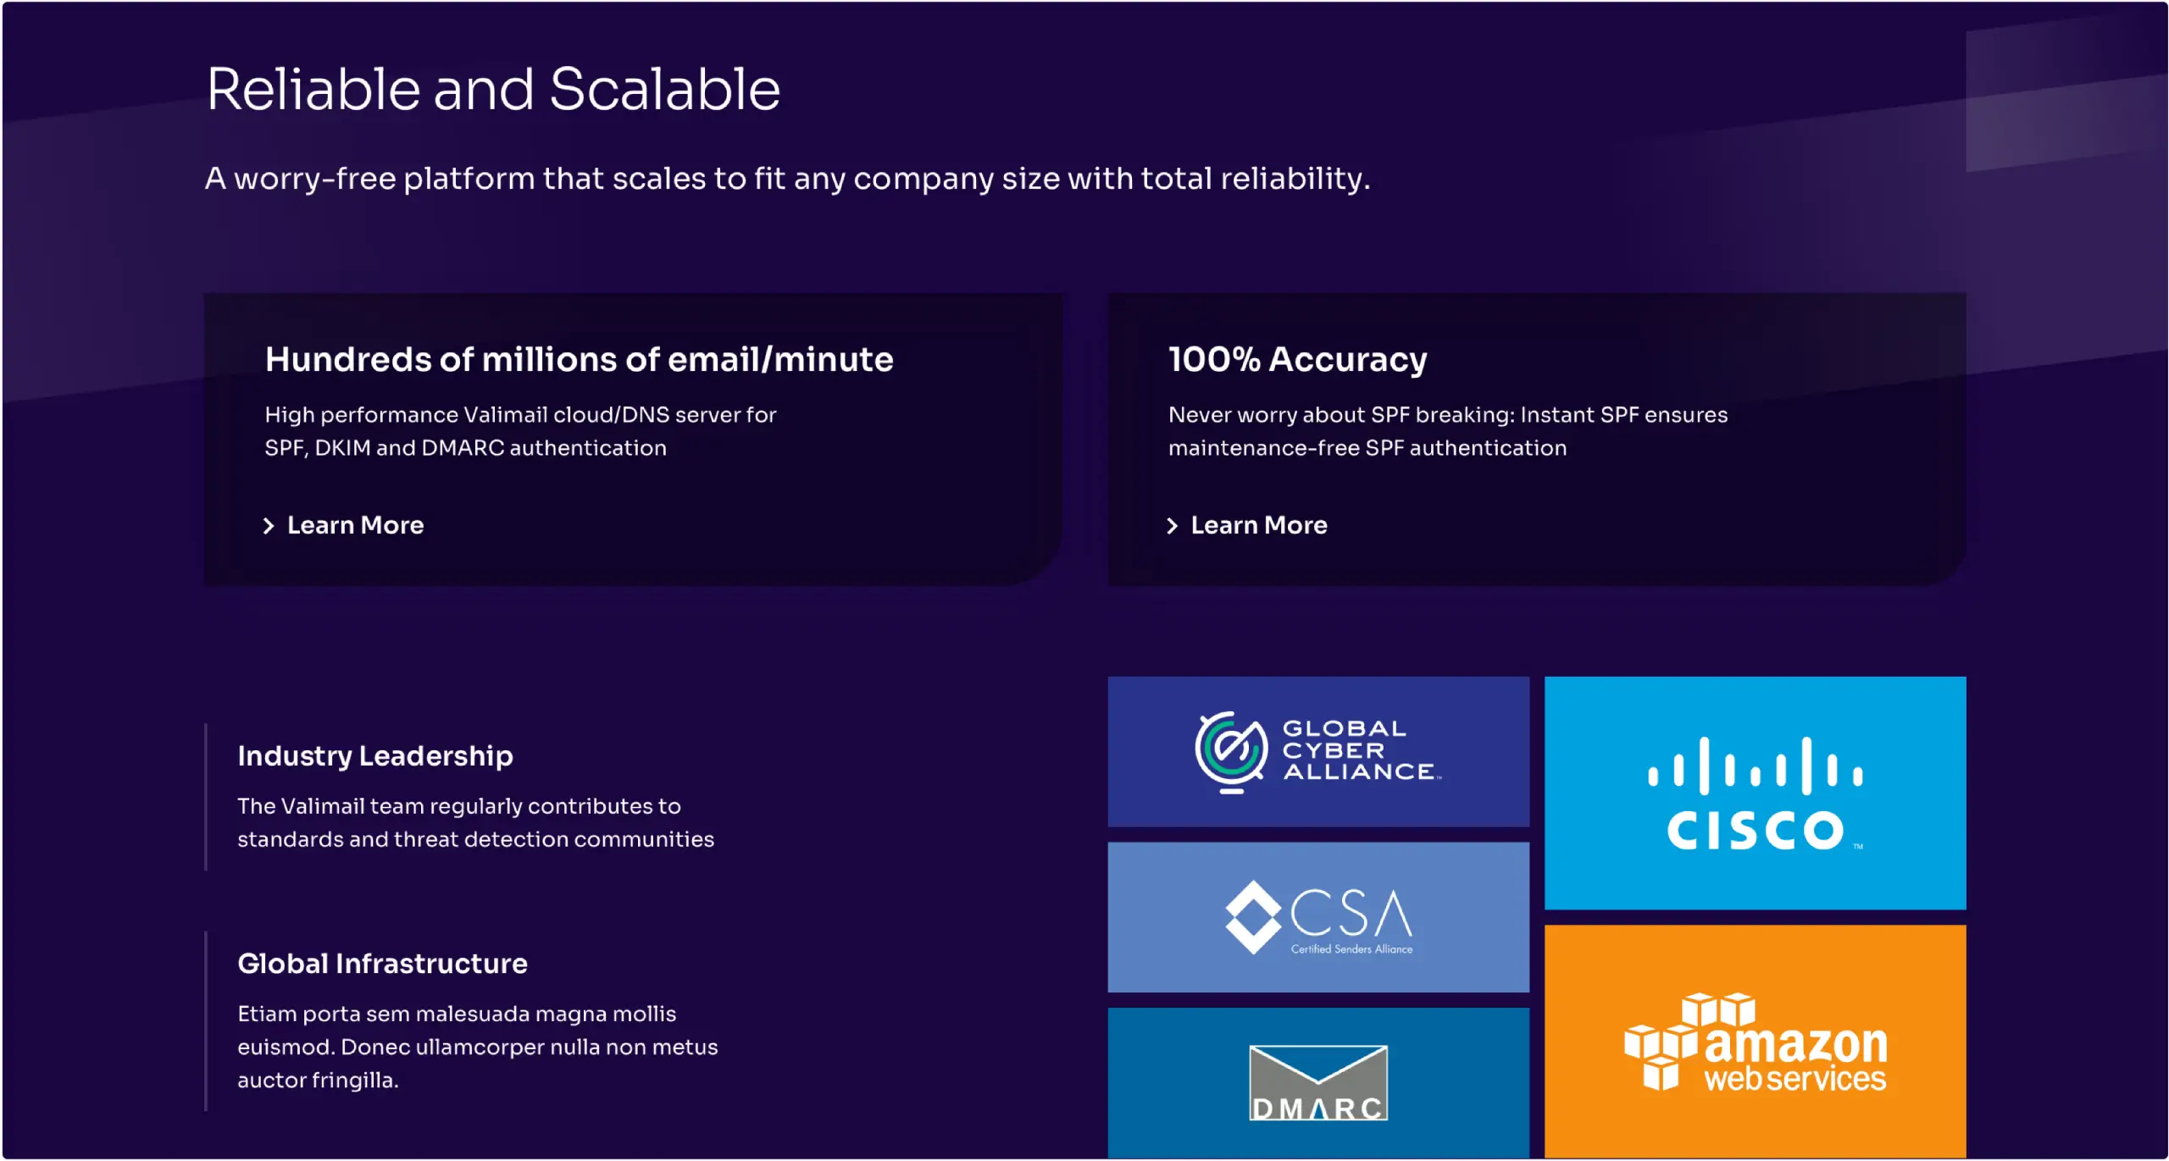The image size is (2169, 1161).
Task: Click the 100% Accuracy card title
Action: 1297,359
